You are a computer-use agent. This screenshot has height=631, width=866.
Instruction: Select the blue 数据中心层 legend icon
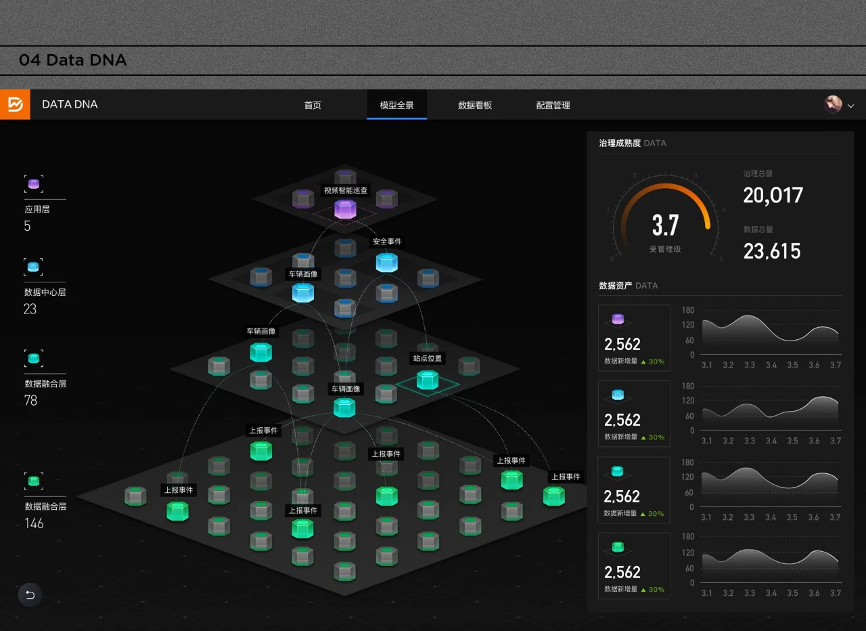(x=33, y=267)
